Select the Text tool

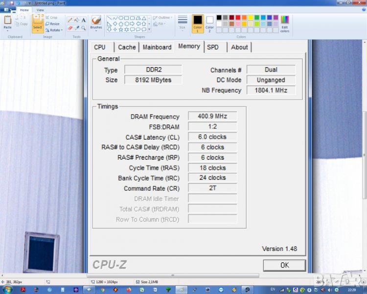tap(84, 20)
